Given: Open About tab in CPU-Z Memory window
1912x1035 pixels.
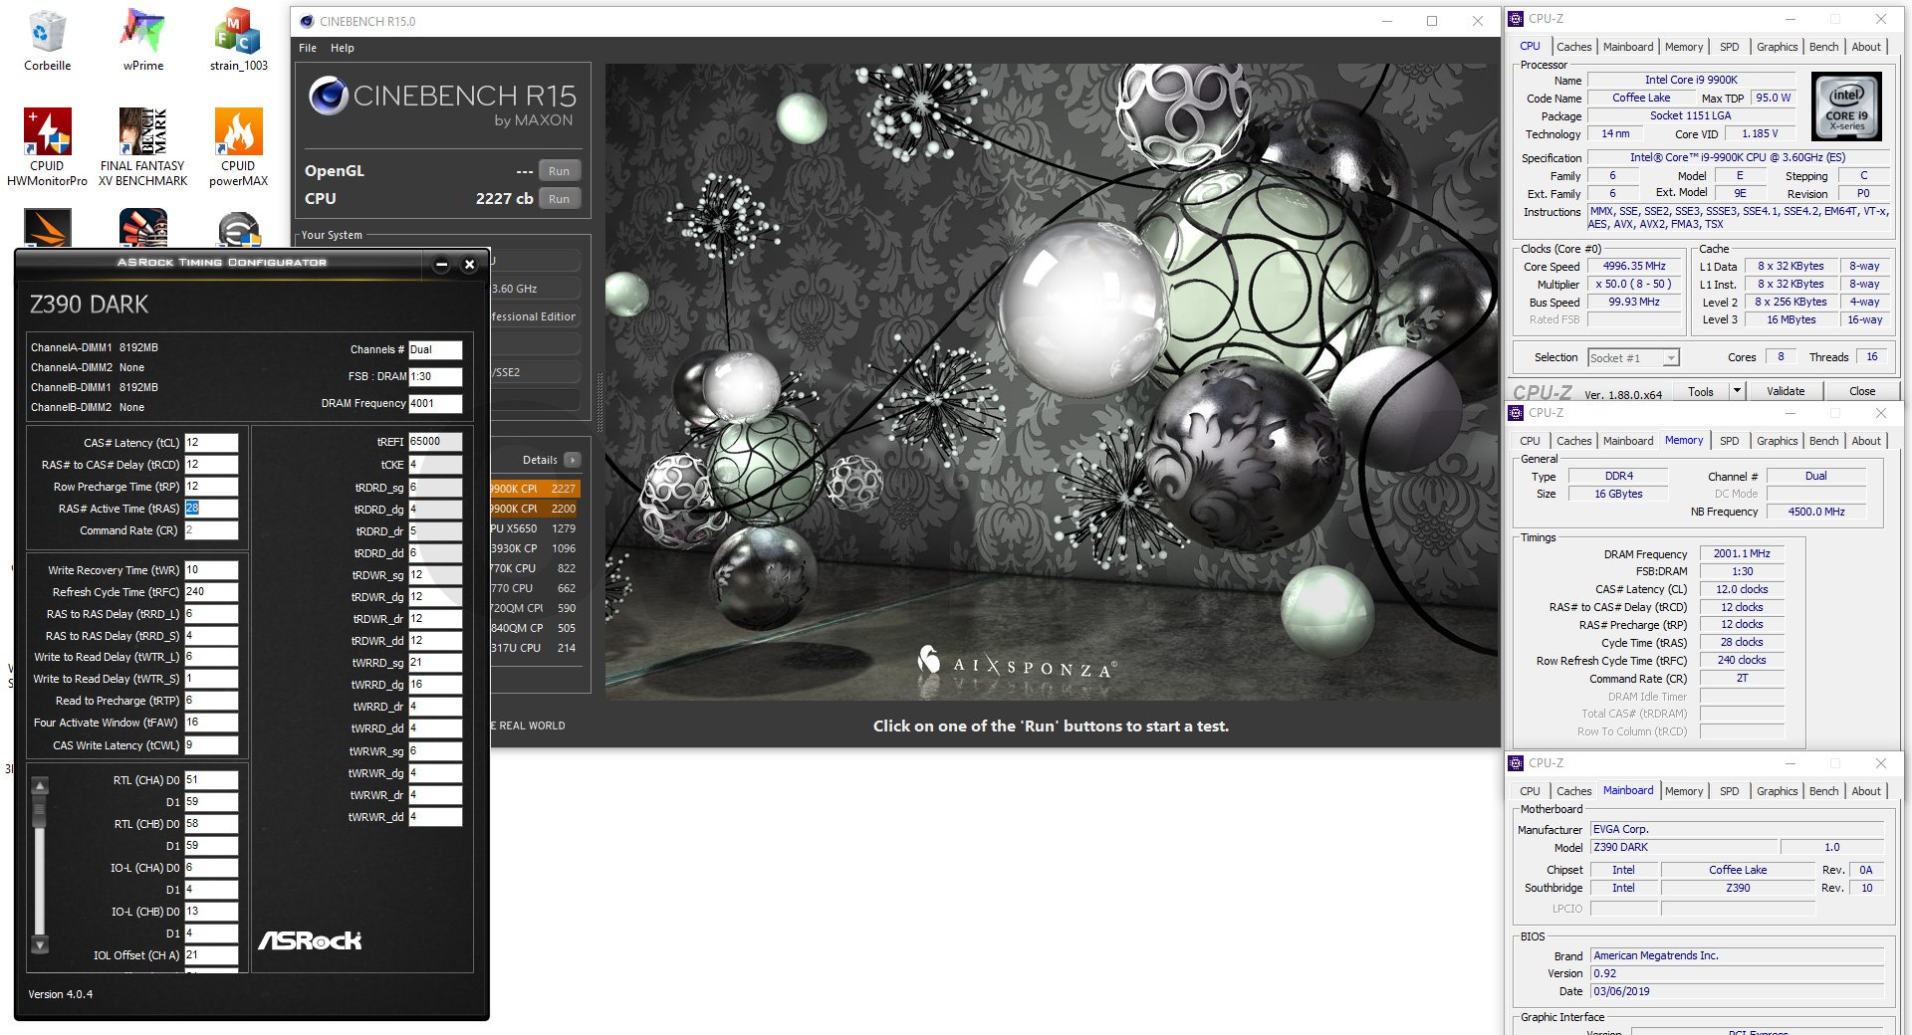Looking at the screenshot, I should (x=1866, y=441).
